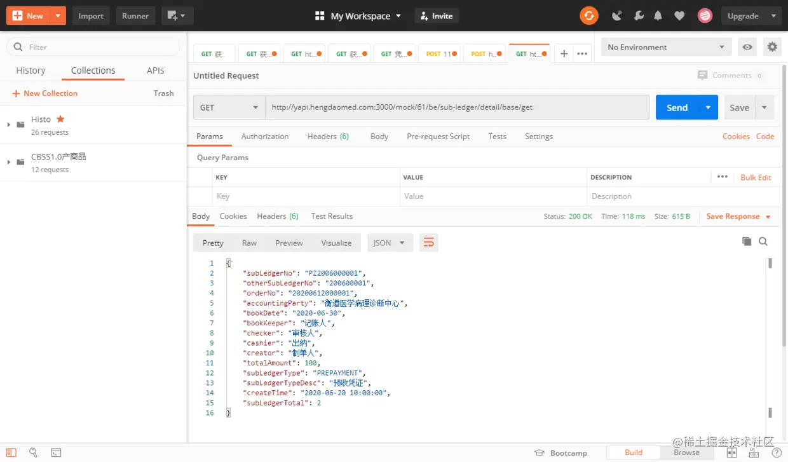The image size is (788, 462).
Task: Open the Save Response dropdown
Action: (738, 216)
